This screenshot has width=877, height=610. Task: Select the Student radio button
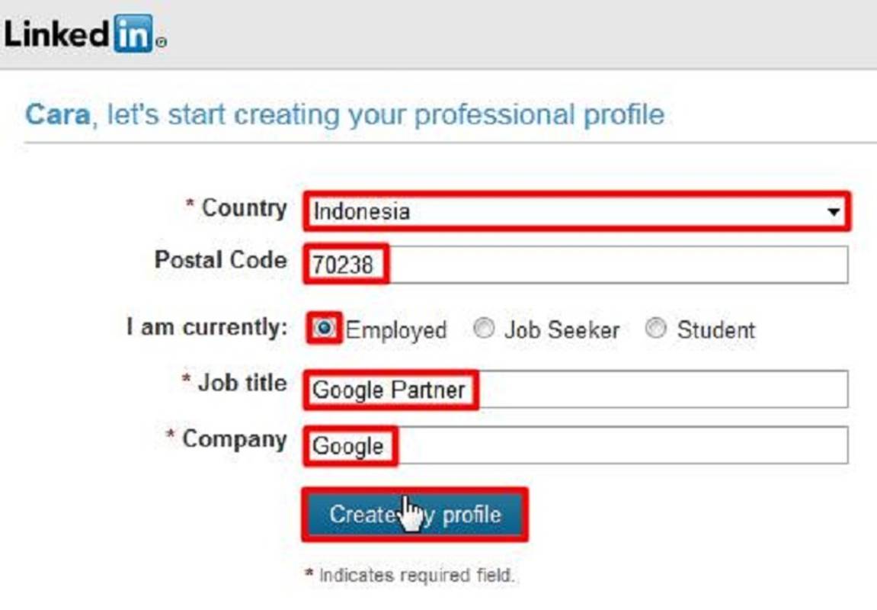[x=655, y=328]
